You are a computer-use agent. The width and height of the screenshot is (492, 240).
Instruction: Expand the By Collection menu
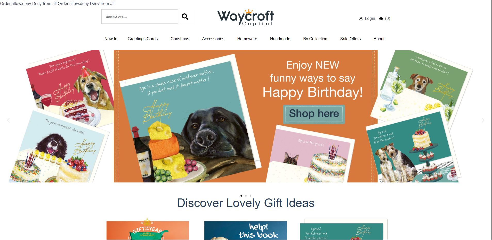tap(315, 39)
